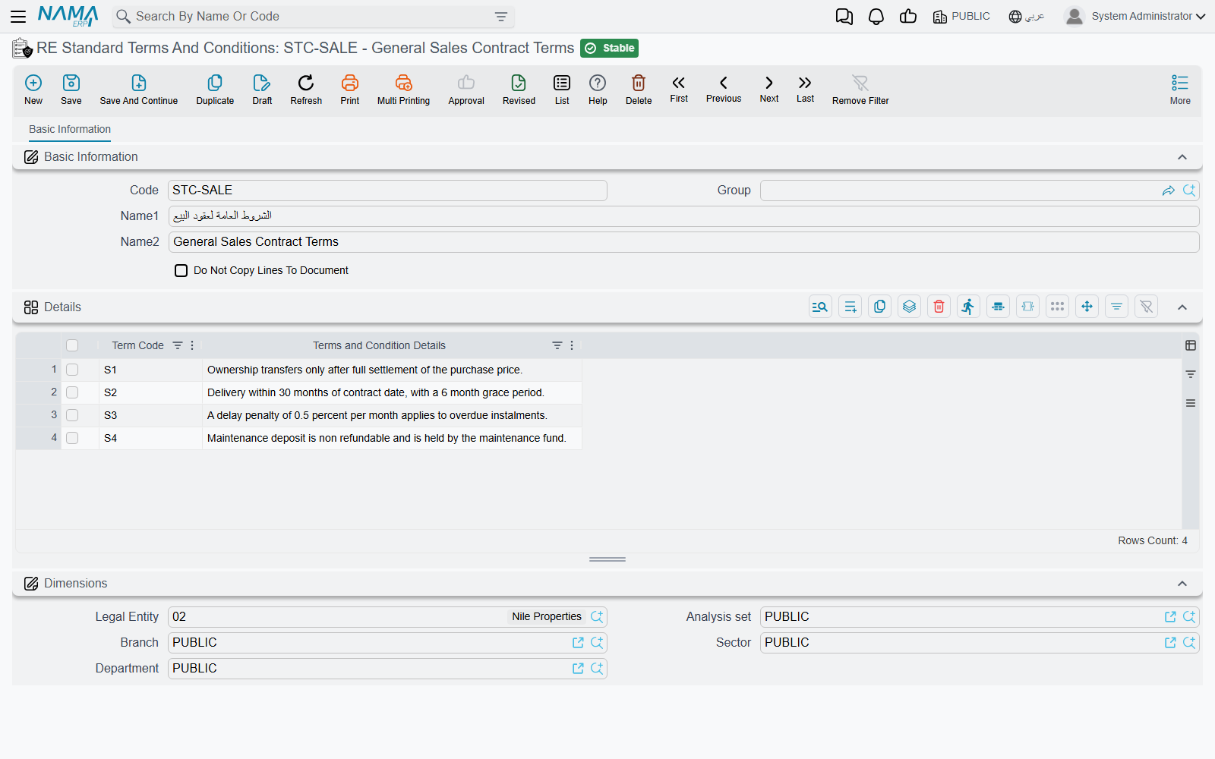Refresh the record
Screen dimensions: 1215x759
coord(306,90)
